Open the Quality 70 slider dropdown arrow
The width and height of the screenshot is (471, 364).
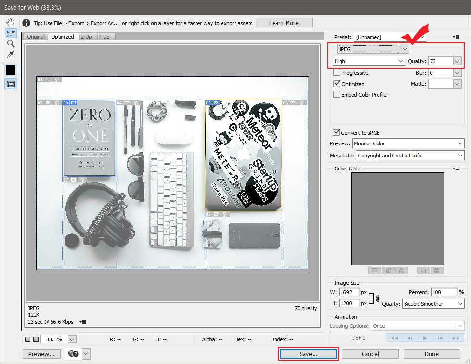(457, 61)
